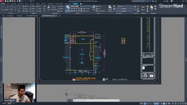The height and width of the screenshot is (105, 187).
Task: Click the Rotate tool
Action: pos(32,6)
